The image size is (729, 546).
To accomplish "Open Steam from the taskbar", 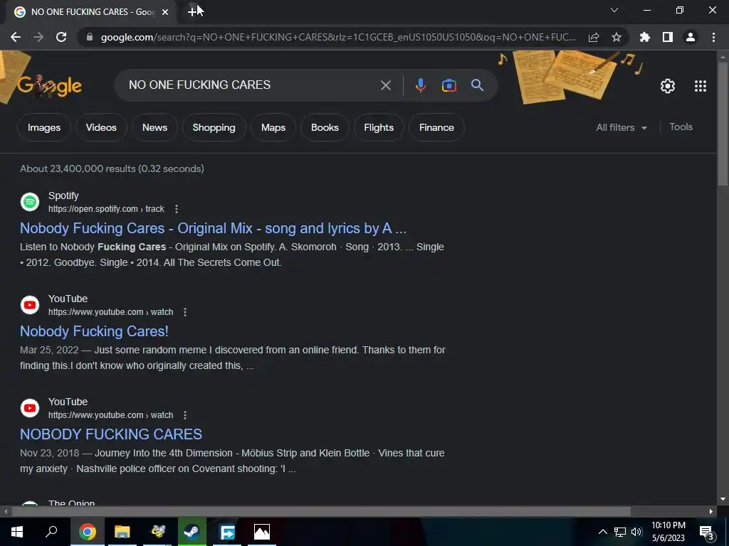I will coord(192,532).
